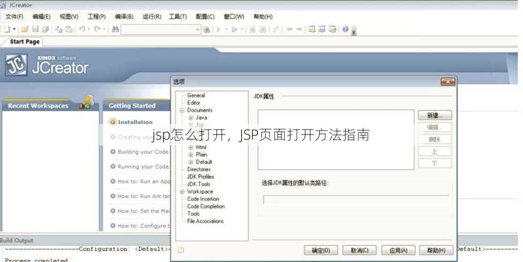Image resolution: width=523 pixels, height=262 pixels.
Task: Select the Start Page tab
Action: (25, 42)
